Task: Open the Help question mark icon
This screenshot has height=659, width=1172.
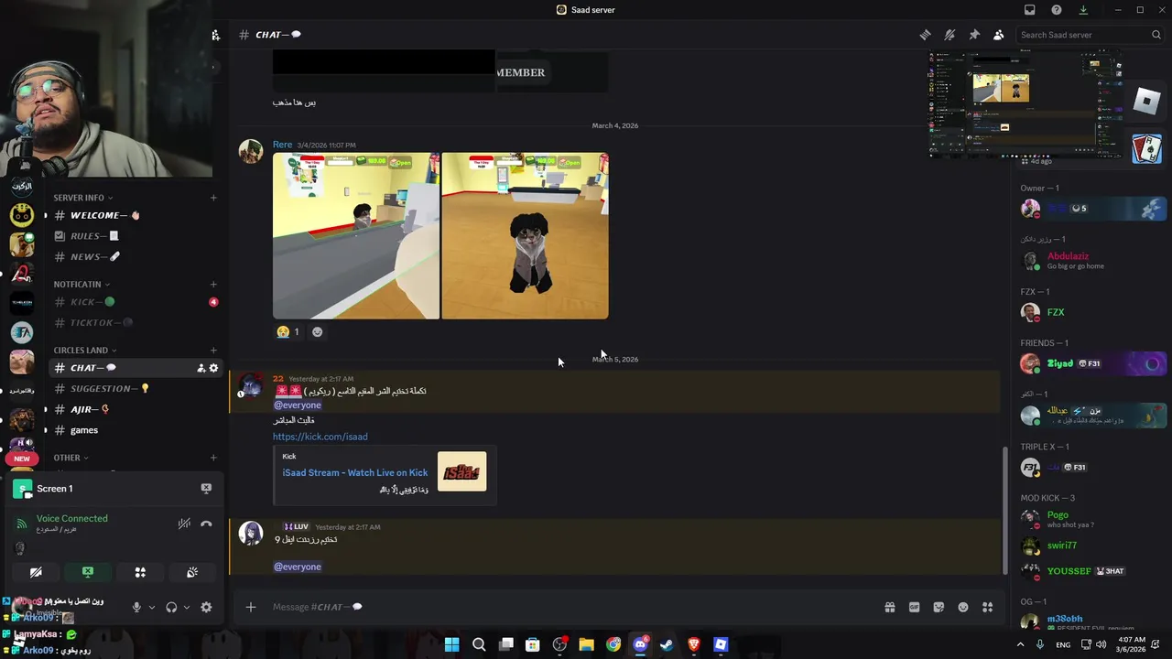Action: [x=1057, y=10]
